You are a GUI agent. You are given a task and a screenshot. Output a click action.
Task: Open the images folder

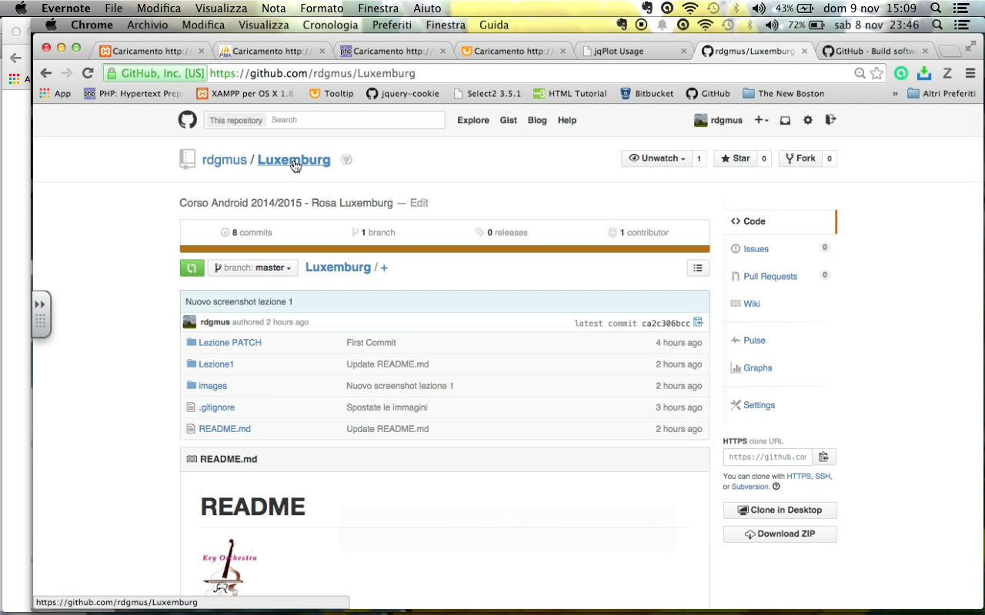[x=213, y=386]
